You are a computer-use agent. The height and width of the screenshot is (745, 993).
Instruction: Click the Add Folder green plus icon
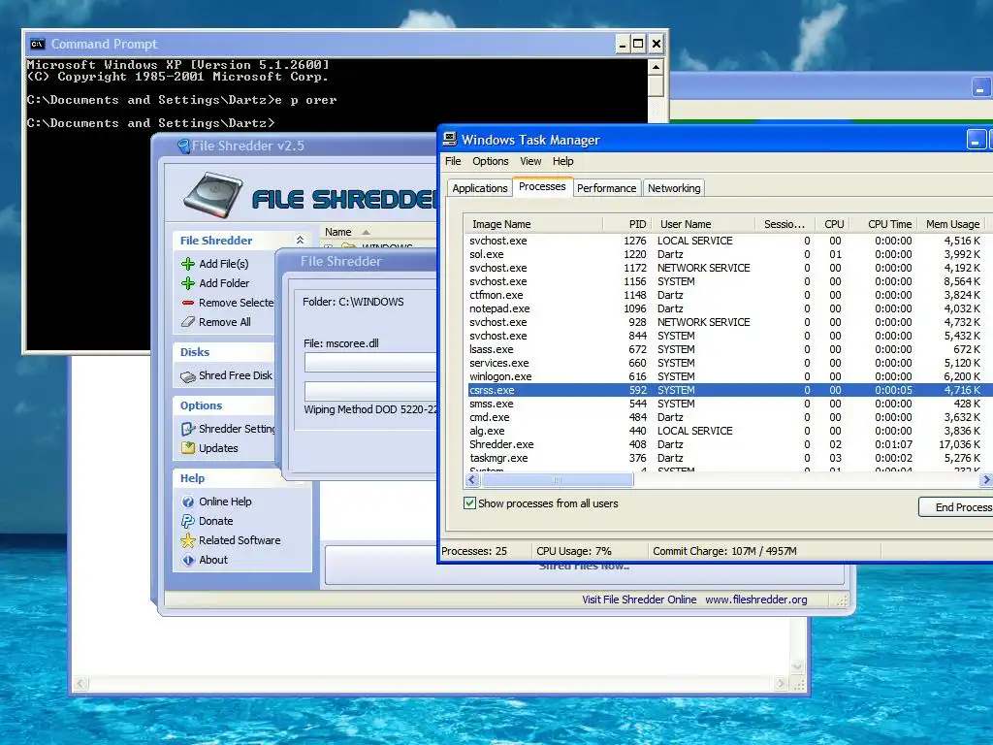(x=187, y=283)
